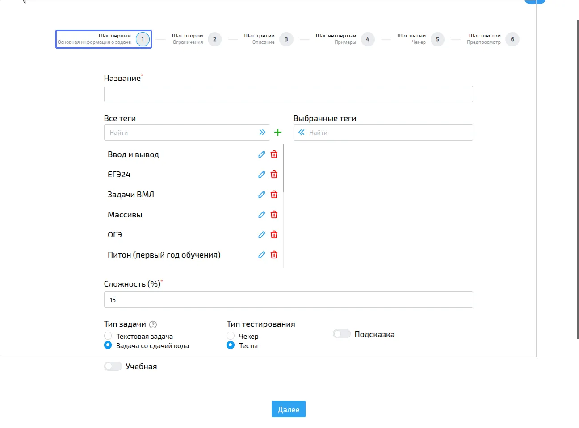This screenshot has height=428, width=579.
Task: Select the Чекер testing option
Action: 231,336
